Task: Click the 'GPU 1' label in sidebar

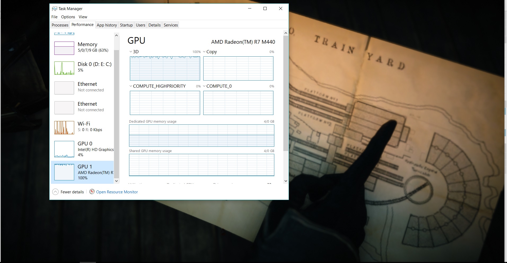Action: [x=85, y=167]
